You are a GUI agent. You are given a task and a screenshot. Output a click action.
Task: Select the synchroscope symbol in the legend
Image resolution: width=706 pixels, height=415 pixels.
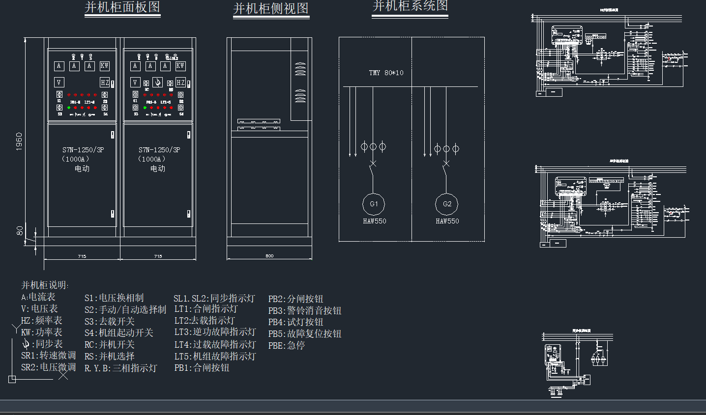(26, 344)
